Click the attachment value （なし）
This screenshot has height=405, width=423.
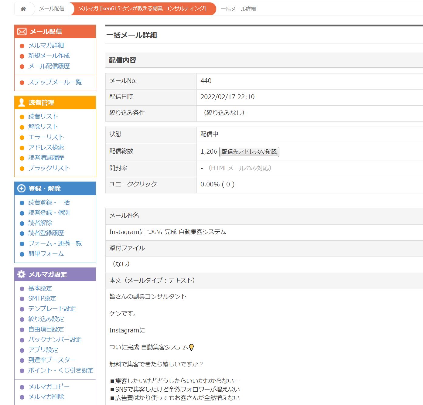[x=121, y=264]
